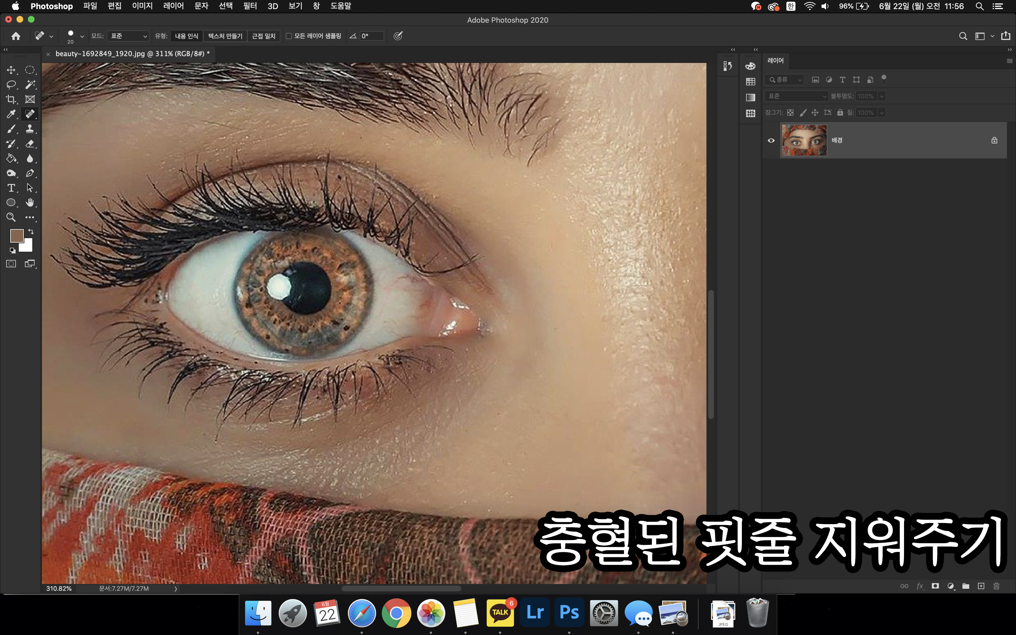Open the 이미지 menu
1016x635 pixels.
pyautogui.click(x=142, y=6)
